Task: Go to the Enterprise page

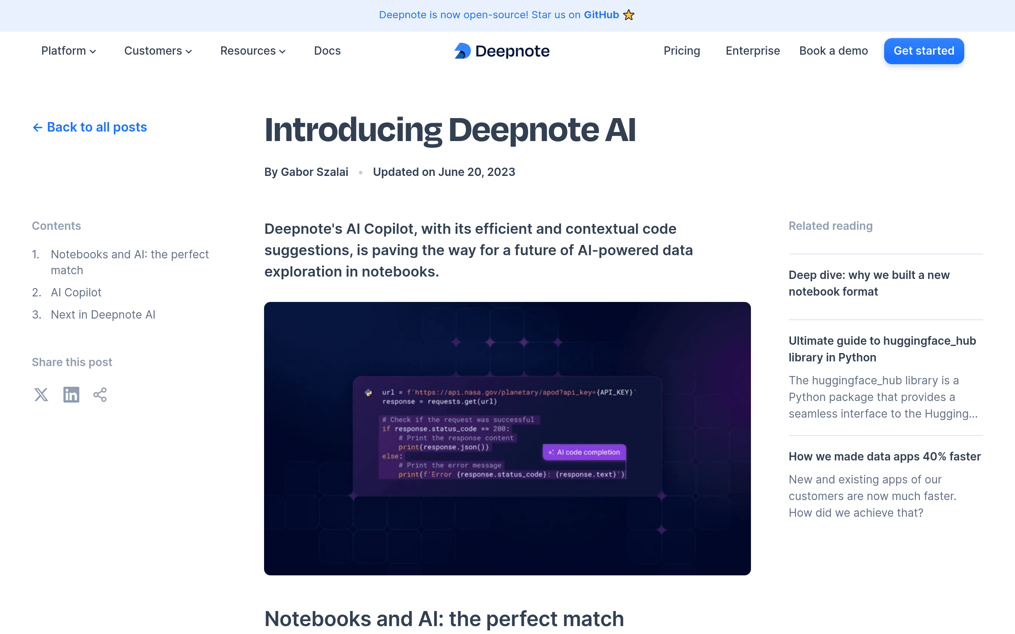Action: pos(753,51)
